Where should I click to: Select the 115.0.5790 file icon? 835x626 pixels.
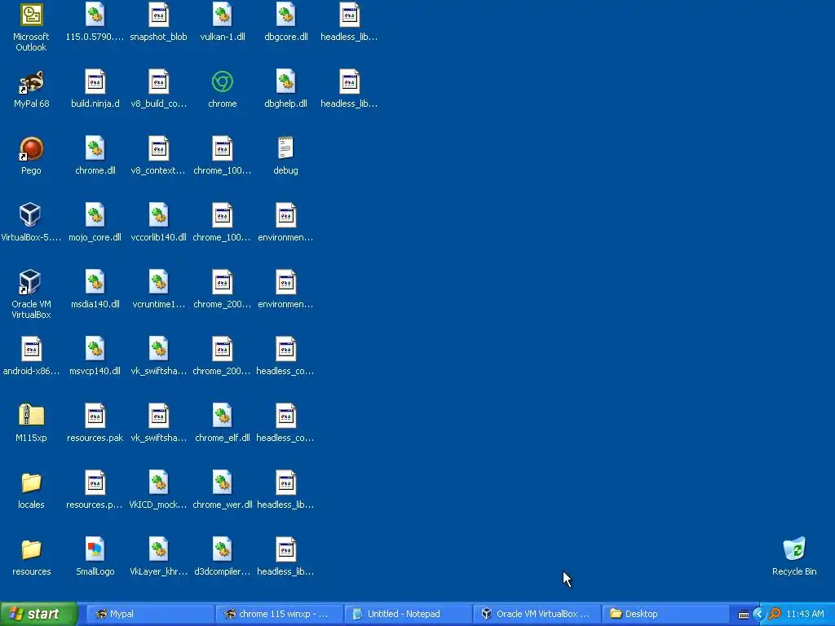tap(95, 15)
